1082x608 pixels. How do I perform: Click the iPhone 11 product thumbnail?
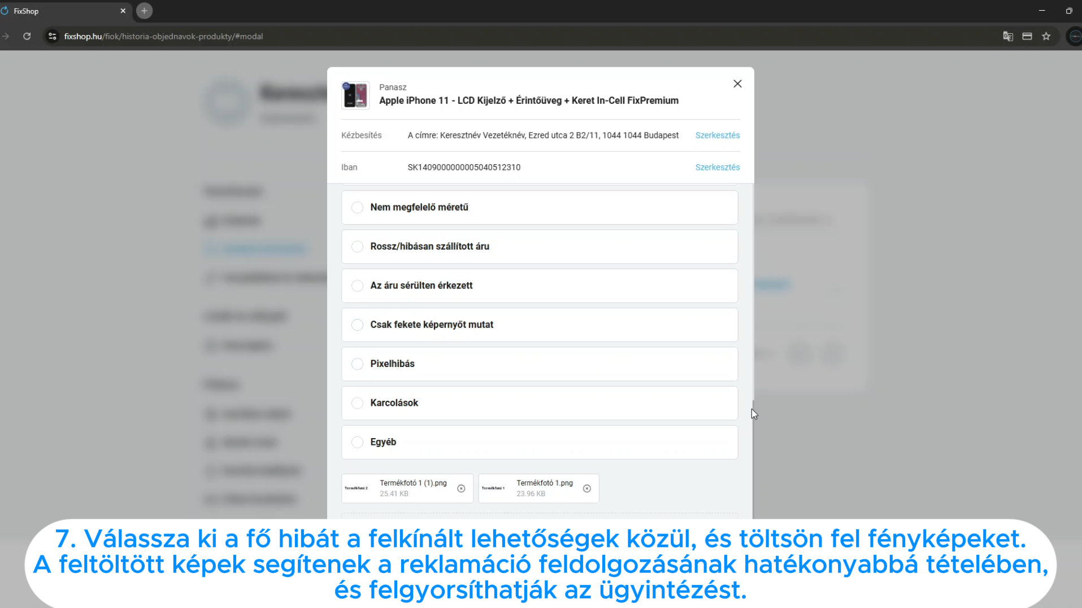tap(355, 95)
